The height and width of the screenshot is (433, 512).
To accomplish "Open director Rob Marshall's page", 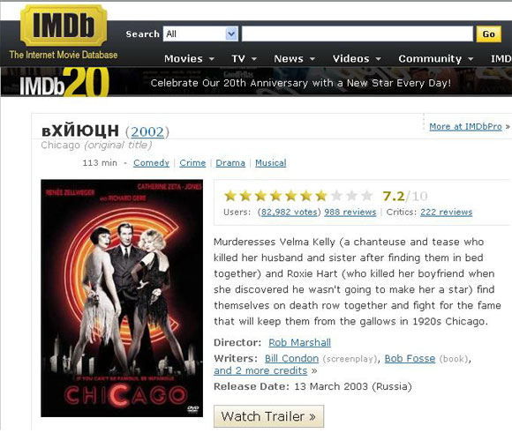I will tap(299, 342).
